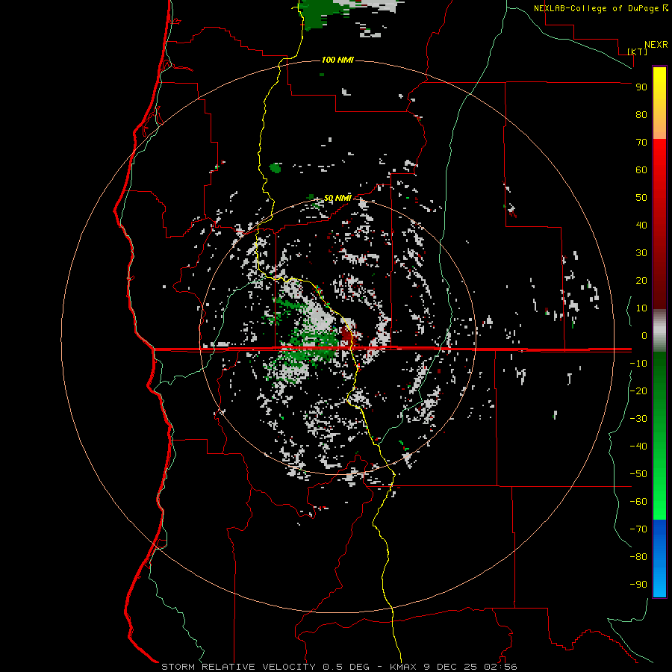Click the 0 value on the velocity scale
This screenshot has width=672, height=672.
(x=644, y=335)
